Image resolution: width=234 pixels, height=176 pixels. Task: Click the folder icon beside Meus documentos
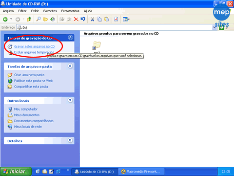[10, 115]
